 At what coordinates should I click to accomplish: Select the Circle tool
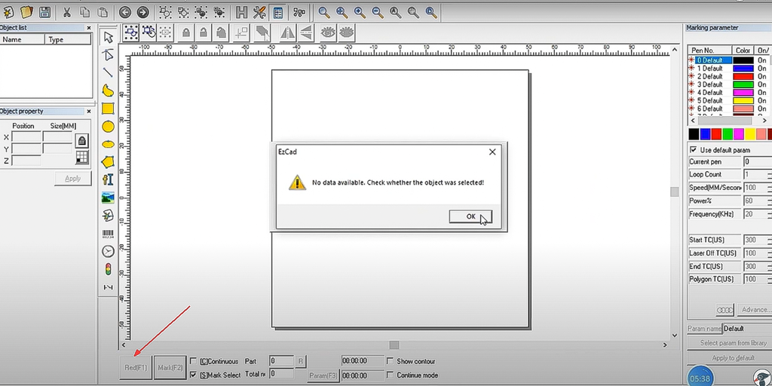(x=109, y=127)
